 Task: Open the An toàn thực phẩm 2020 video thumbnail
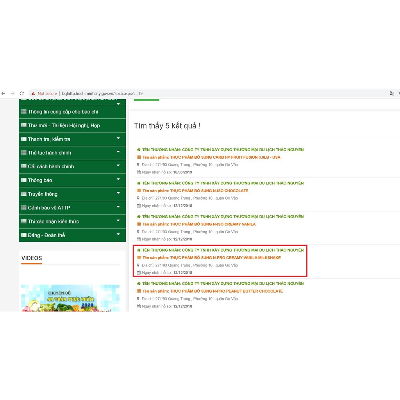pos(70,298)
